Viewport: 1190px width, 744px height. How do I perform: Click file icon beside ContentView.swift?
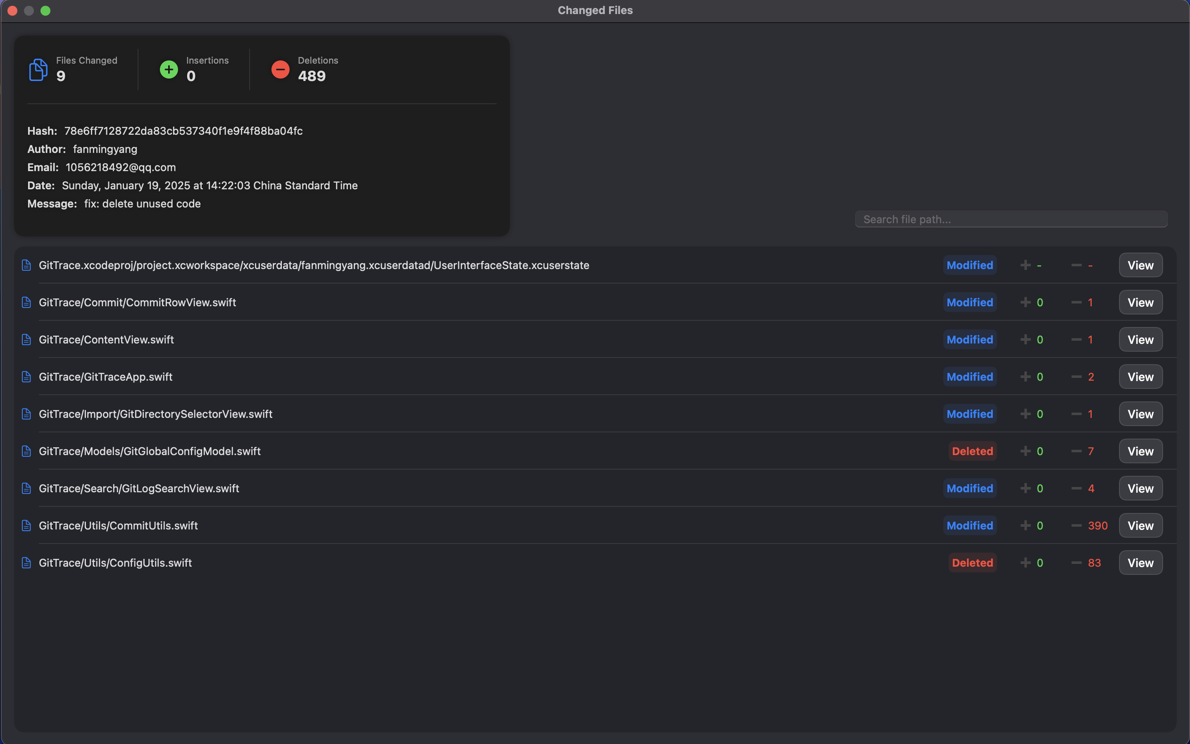[26, 339]
